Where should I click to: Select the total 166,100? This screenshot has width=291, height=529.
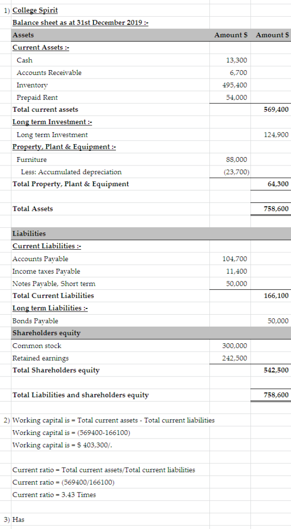pos(276,296)
